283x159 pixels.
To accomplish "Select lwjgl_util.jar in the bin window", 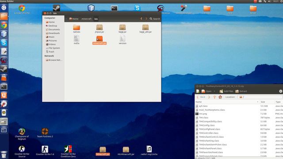I will point(145,29).
